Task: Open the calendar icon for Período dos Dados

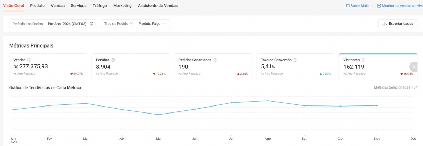Action: (x=92, y=24)
